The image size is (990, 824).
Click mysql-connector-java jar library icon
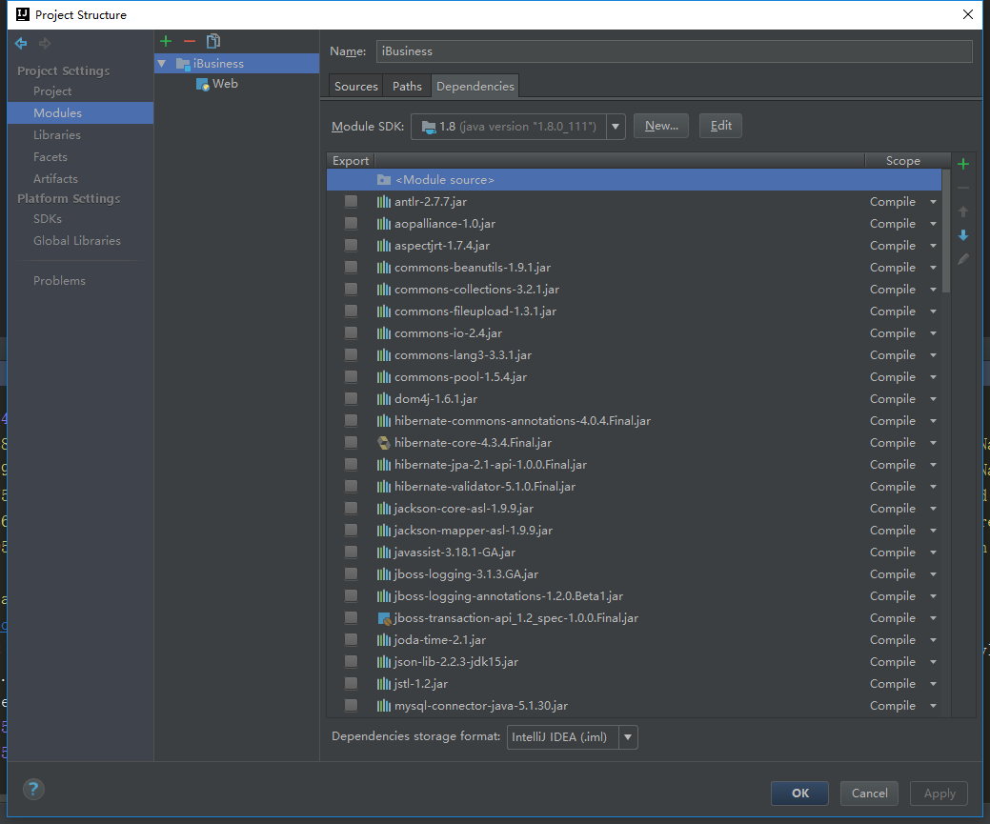click(384, 706)
